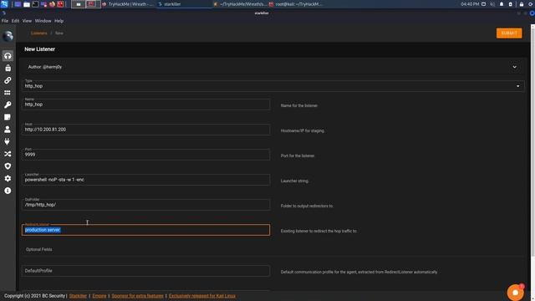The height and width of the screenshot is (301, 535).
Task: Open the Help menu
Action: point(59,21)
